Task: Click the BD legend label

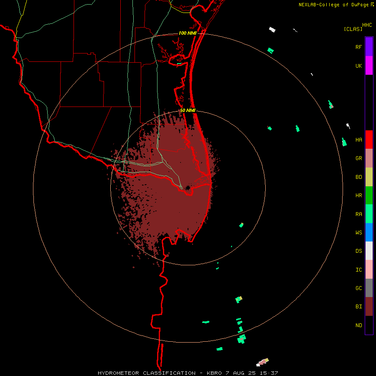Action: 358,177
